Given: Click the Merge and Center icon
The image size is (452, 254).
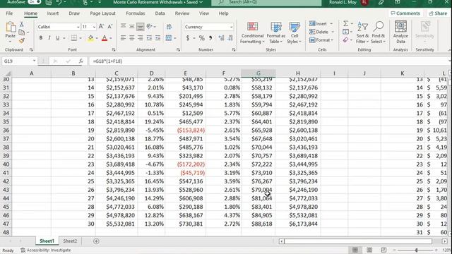Looking at the screenshot, I should pos(169,38).
